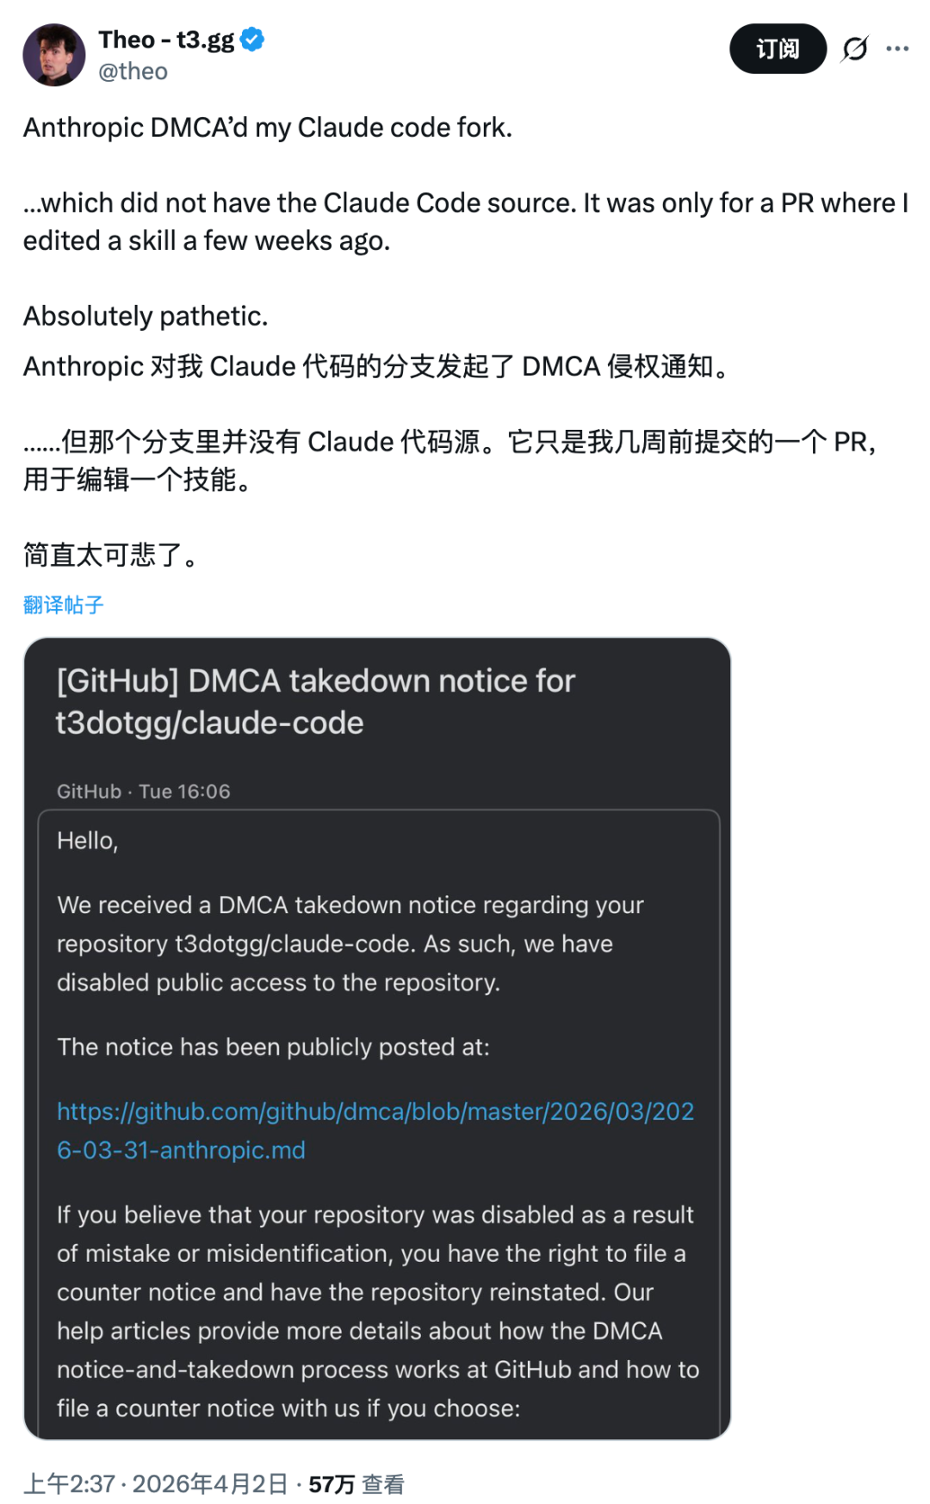
Task: Open the 57万 查看 view count
Action: click(356, 1484)
